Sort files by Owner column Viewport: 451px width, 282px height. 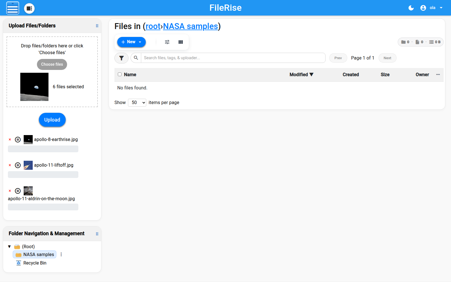[422, 75]
